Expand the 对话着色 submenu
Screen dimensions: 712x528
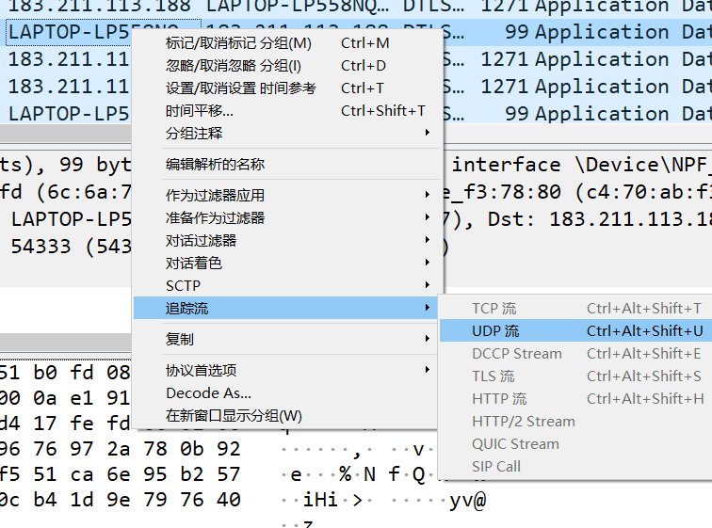click(285, 264)
